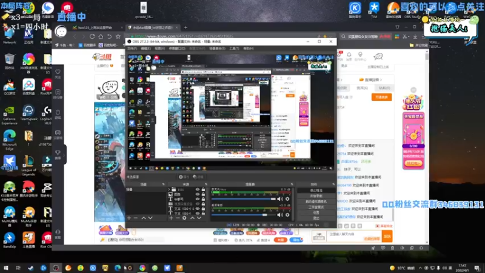Screen dimensions: 485x273
Task: Add a new source in OBS Sources panel
Action: click(171, 218)
